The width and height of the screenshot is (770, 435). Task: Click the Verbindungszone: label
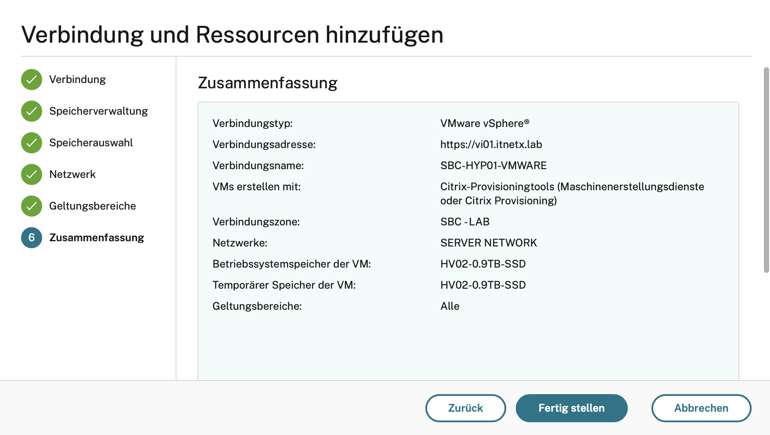point(256,222)
